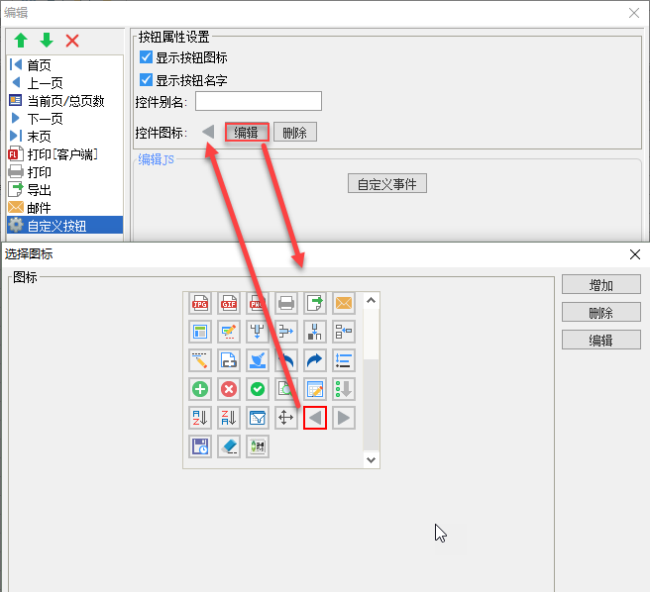Pick the green dots down arrow icon
The height and width of the screenshot is (592, 650).
pos(344,389)
